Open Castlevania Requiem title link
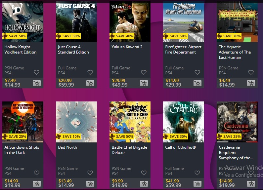 tap(236, 153)
